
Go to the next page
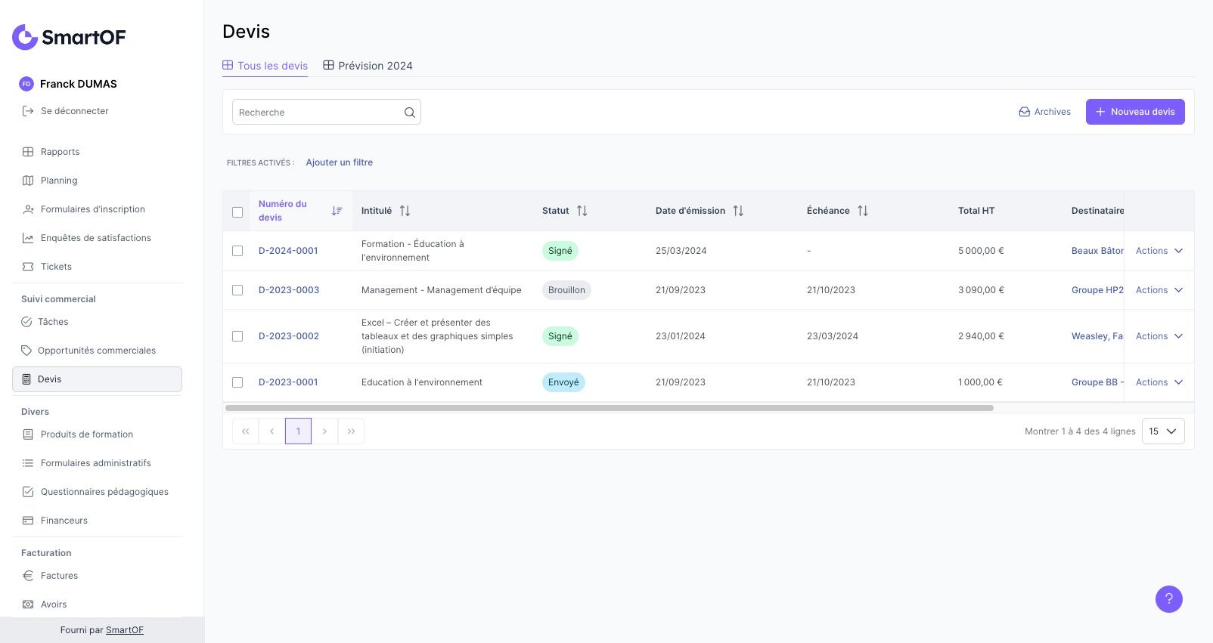click(324, 431)
